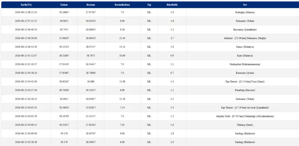Click location Ödemiş (İzmir)
The image size is (299, 146).
click(245, 125)
